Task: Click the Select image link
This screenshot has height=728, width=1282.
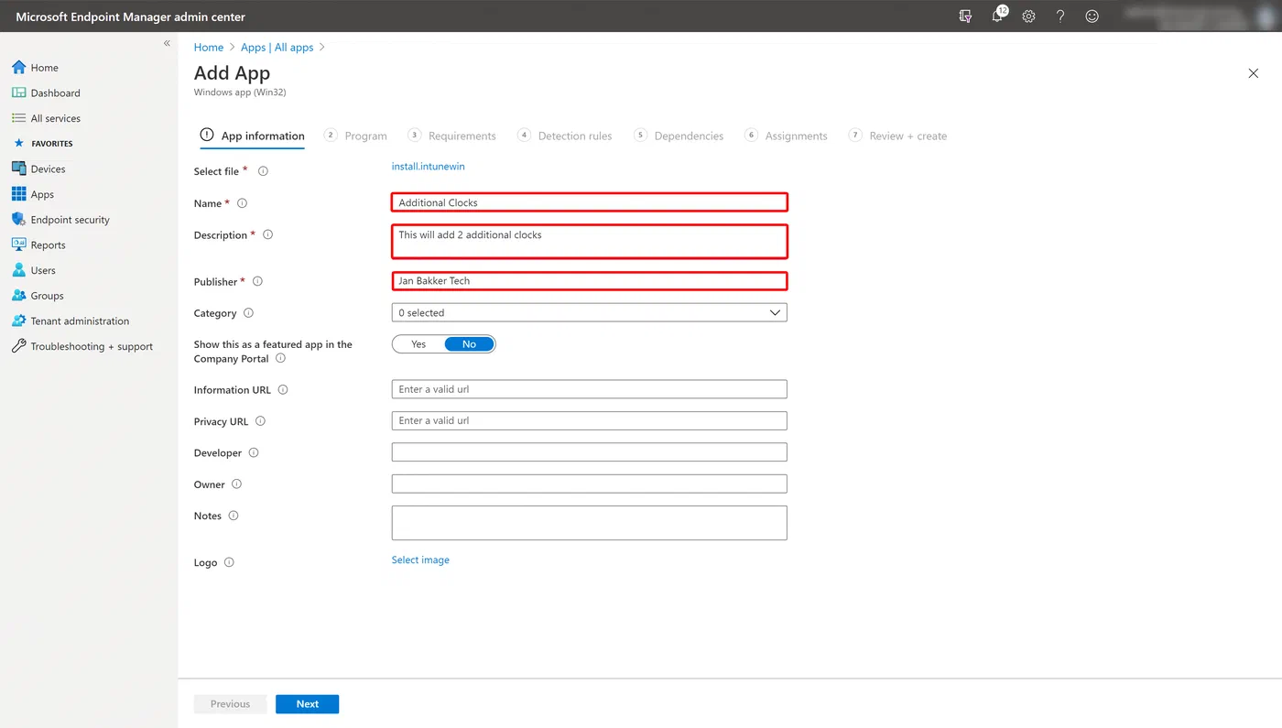Action: pos(420,560)
